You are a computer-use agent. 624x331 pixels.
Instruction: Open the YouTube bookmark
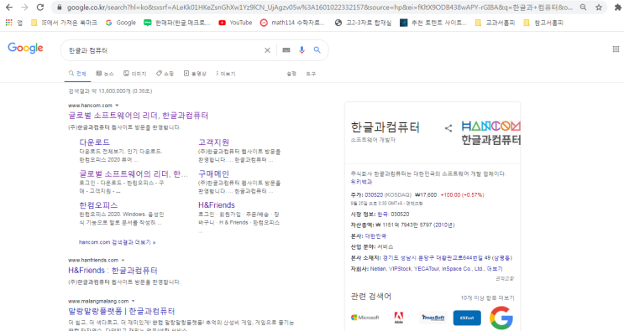(x=235, y=23)
